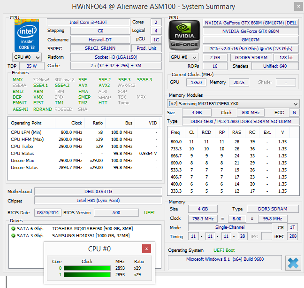Screen dimensions: 304x288
Task: Click the SSPEC SR1CJ, SR1NN field
Action: pyautogui.click(x=100, y=48)
